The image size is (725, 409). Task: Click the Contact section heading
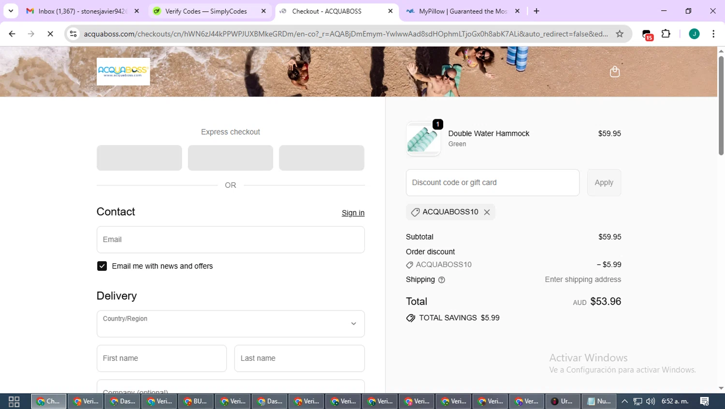click(116, 212)
